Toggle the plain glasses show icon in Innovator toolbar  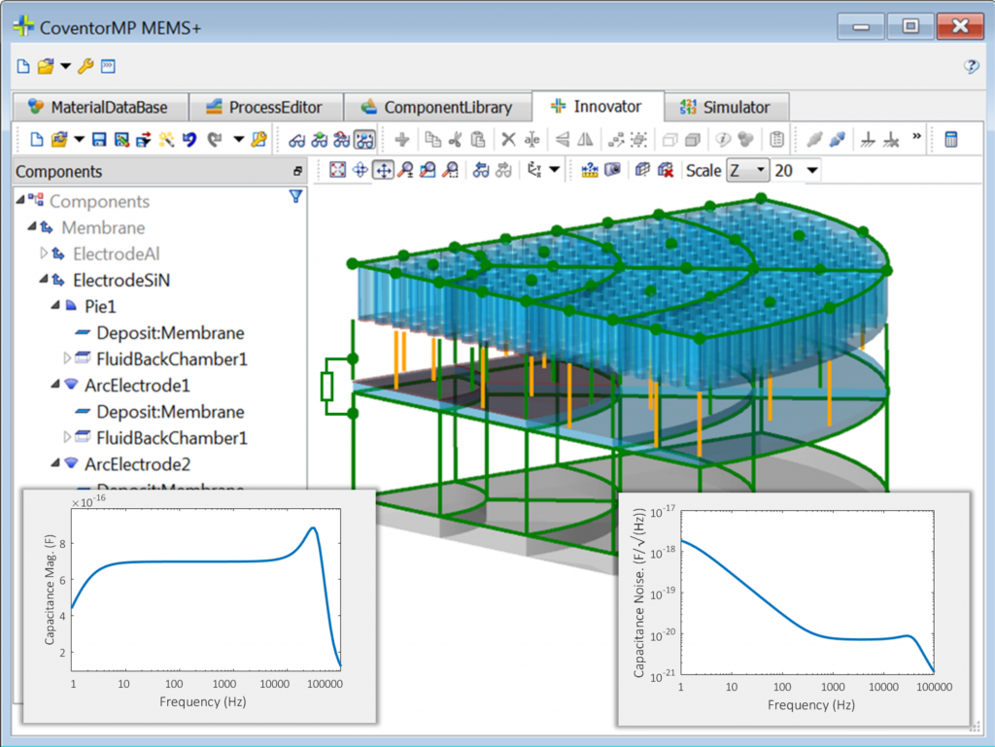[296, 140]
